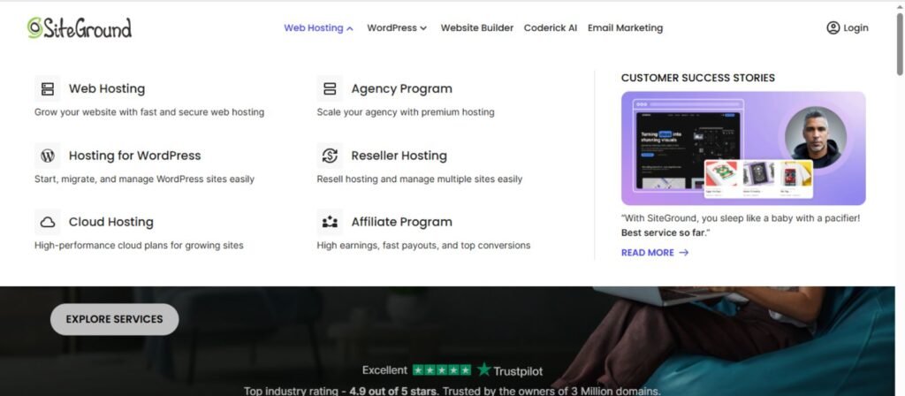Click 'Start, migrate, and manage WordPress sites easily'
The image size is (905, 396).
[x=144, y=179]
